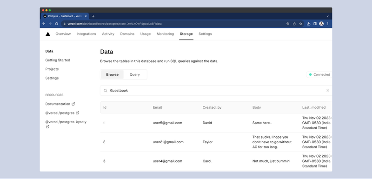The image size is (372, 179).
Task: Open the Monitoring tab
Action: 165,34
